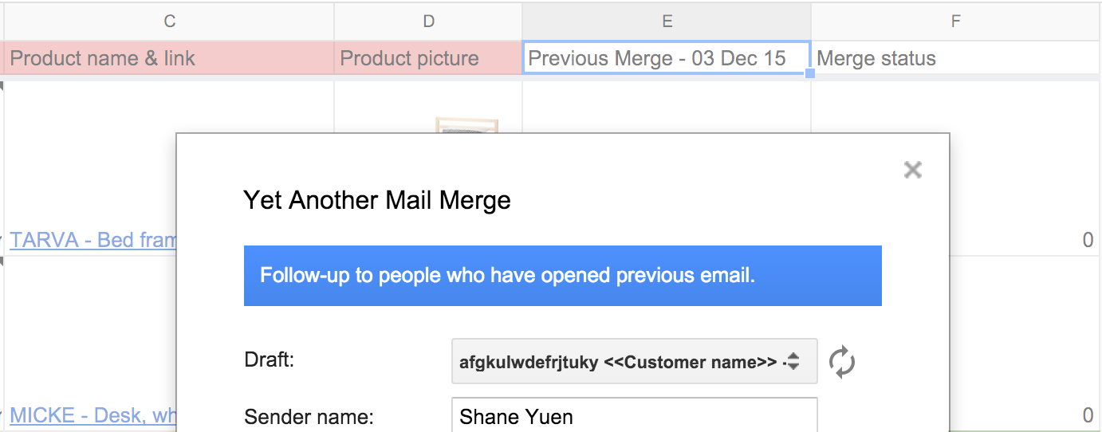Select column E header
The width and height of the screenshot is (1102, 432).
coord(667,22)
